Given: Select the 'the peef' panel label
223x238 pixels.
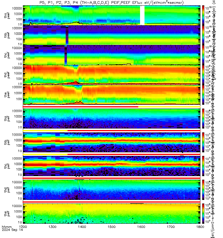Looking at the screenshot, I should point(7,95).
